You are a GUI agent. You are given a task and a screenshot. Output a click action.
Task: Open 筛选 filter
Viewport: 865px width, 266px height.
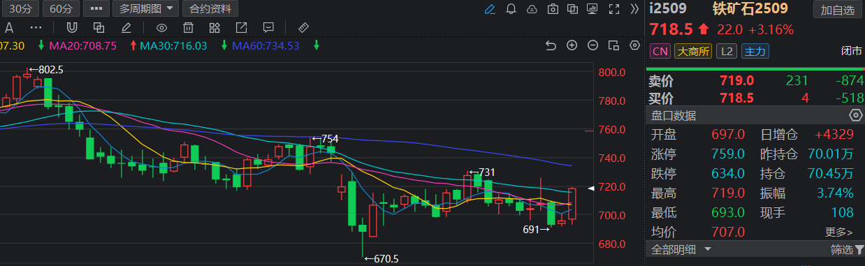click(x=846, y=249)
